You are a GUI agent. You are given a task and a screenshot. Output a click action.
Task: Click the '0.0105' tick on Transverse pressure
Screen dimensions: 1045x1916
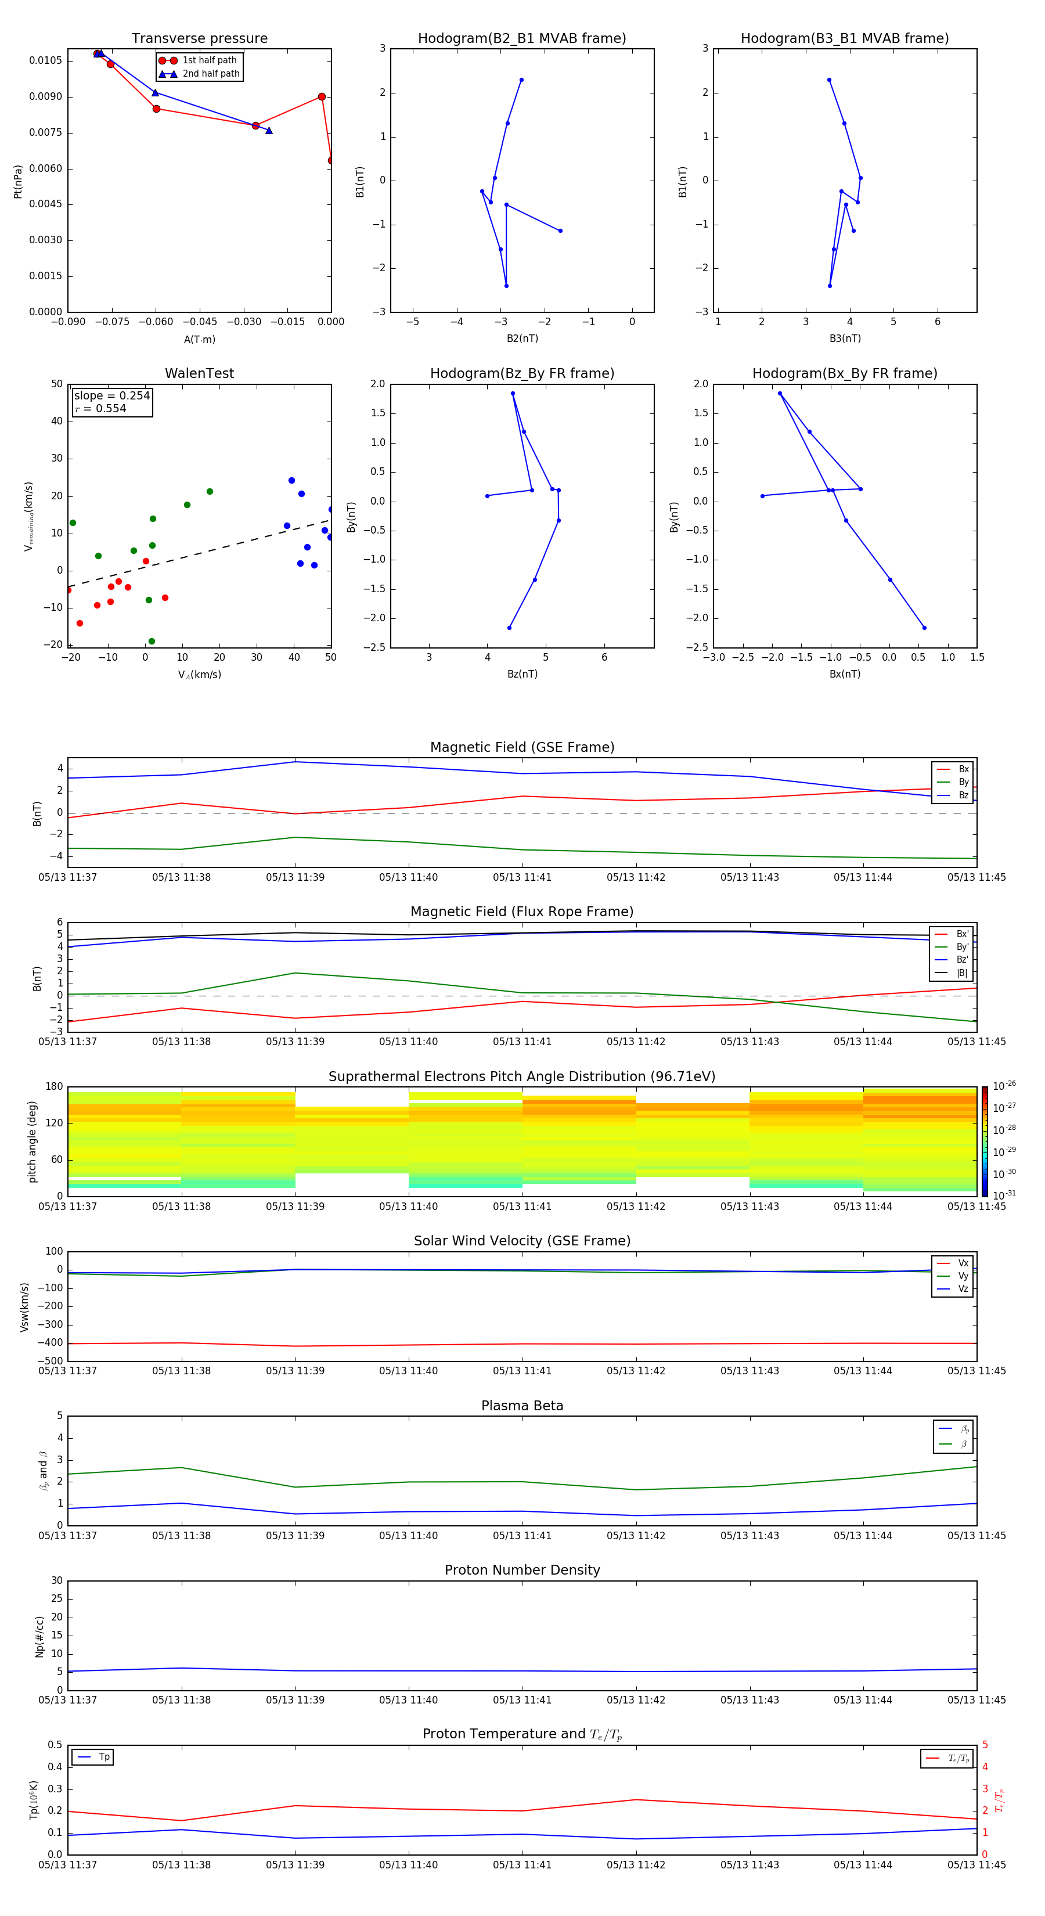tap(46, 61)
